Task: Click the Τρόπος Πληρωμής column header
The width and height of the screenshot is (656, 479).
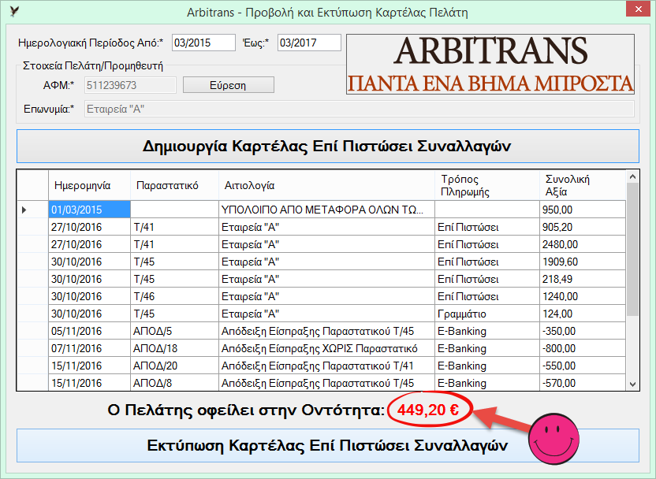Action: coord(487,186)
